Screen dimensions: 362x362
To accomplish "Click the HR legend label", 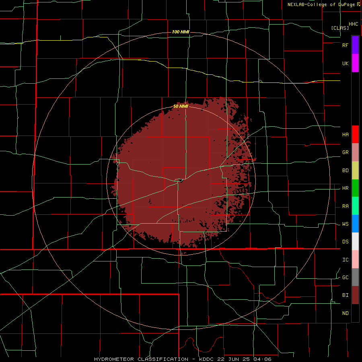I will tap(345, 188).
